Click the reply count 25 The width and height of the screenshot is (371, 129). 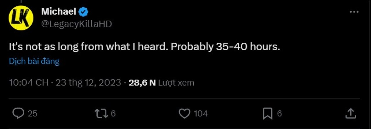pos(32,114)
